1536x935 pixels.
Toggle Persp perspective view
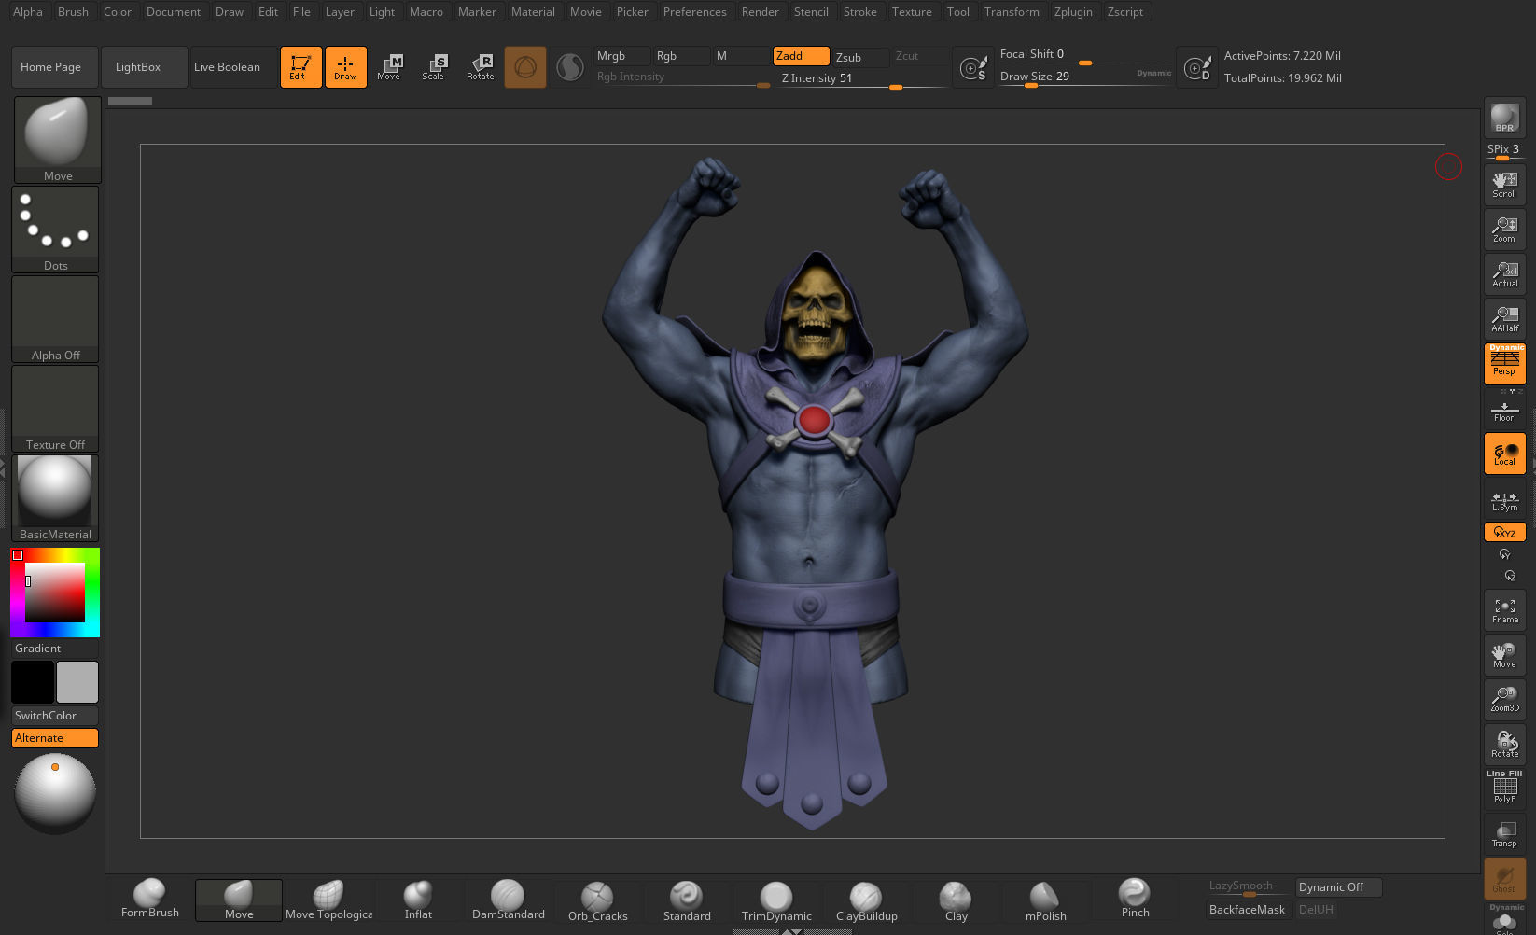(x=1505, y=364)
